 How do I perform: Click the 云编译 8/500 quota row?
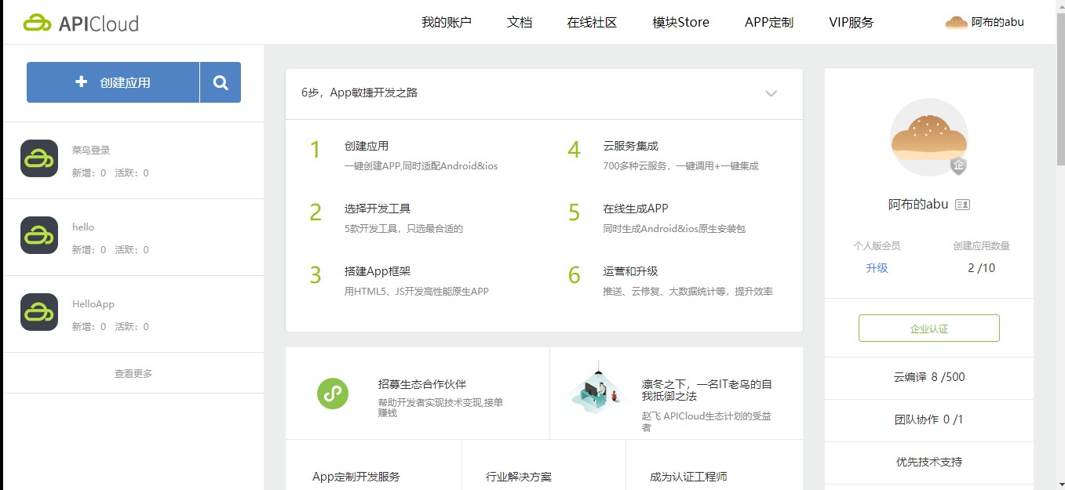click(929, 377)
